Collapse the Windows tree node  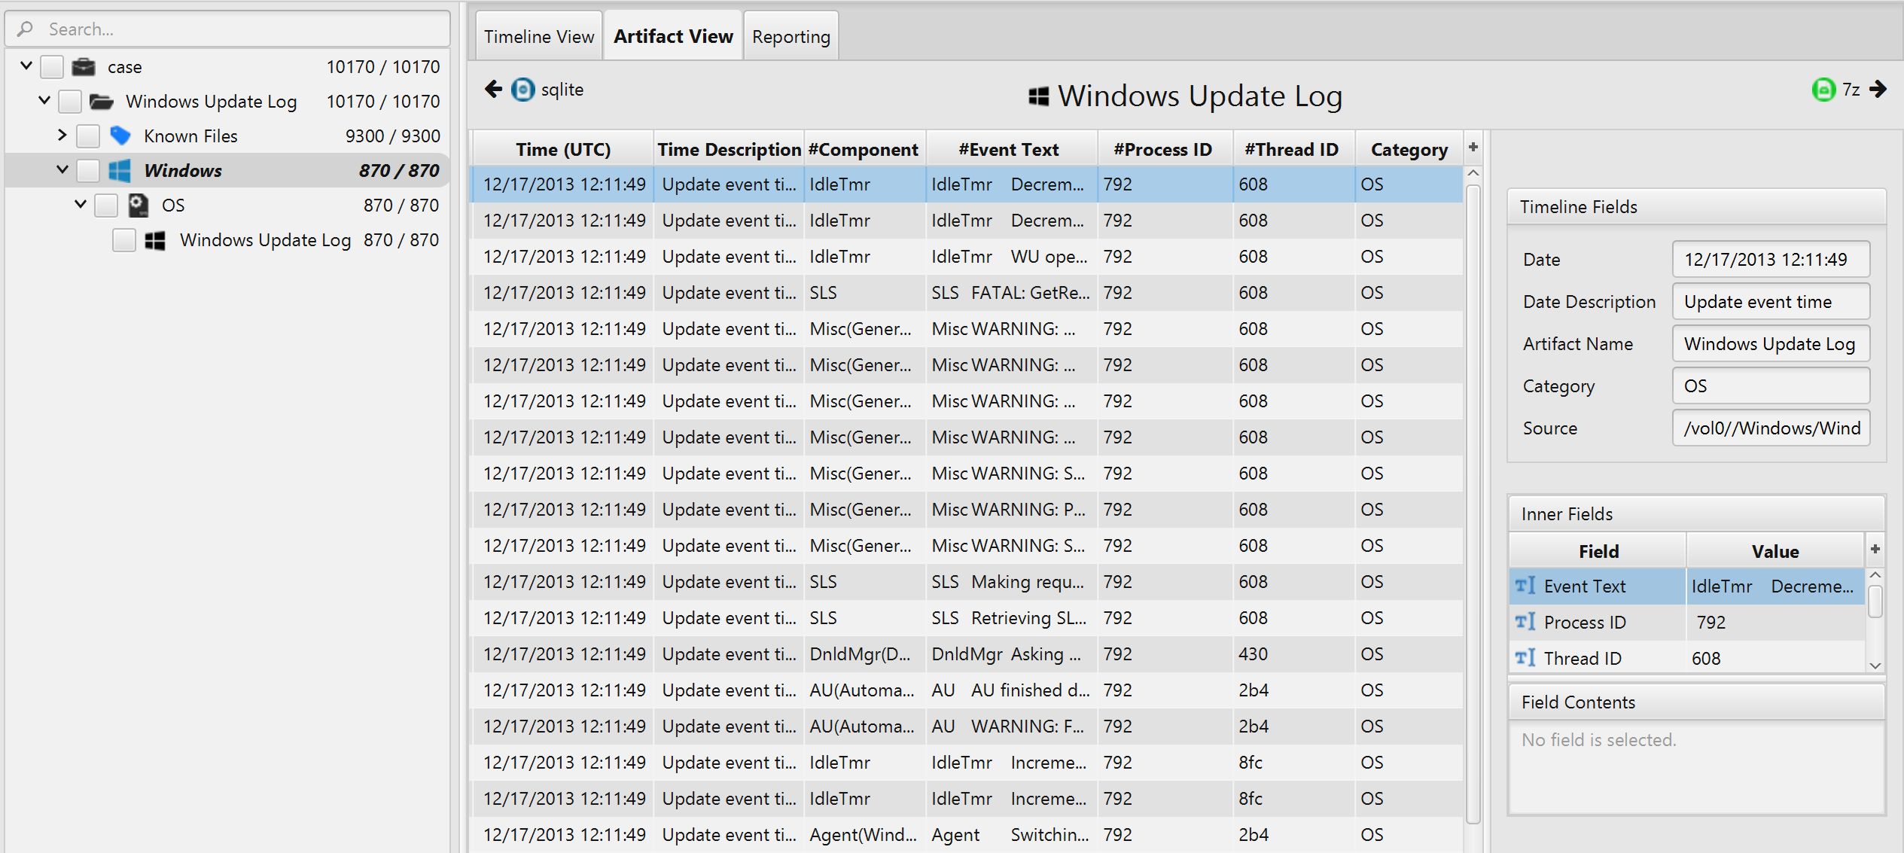[62, 169]
